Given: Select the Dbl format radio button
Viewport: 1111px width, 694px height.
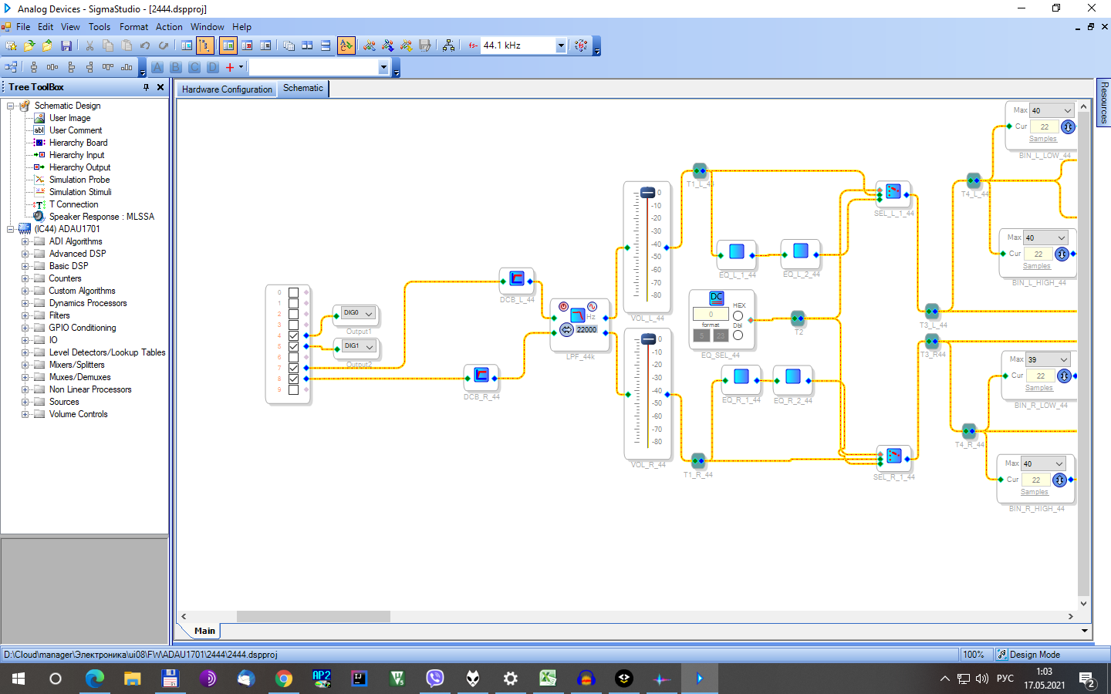Looking at the screenshot, I should pos(738,335).
